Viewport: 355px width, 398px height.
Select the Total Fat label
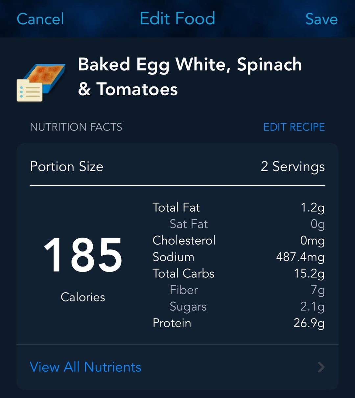[x=176, y=207]
